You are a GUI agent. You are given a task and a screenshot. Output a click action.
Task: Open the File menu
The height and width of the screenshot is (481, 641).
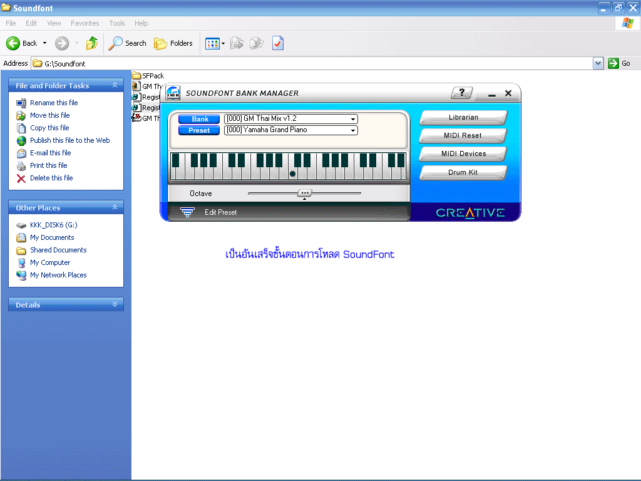[x=11, y=23]
